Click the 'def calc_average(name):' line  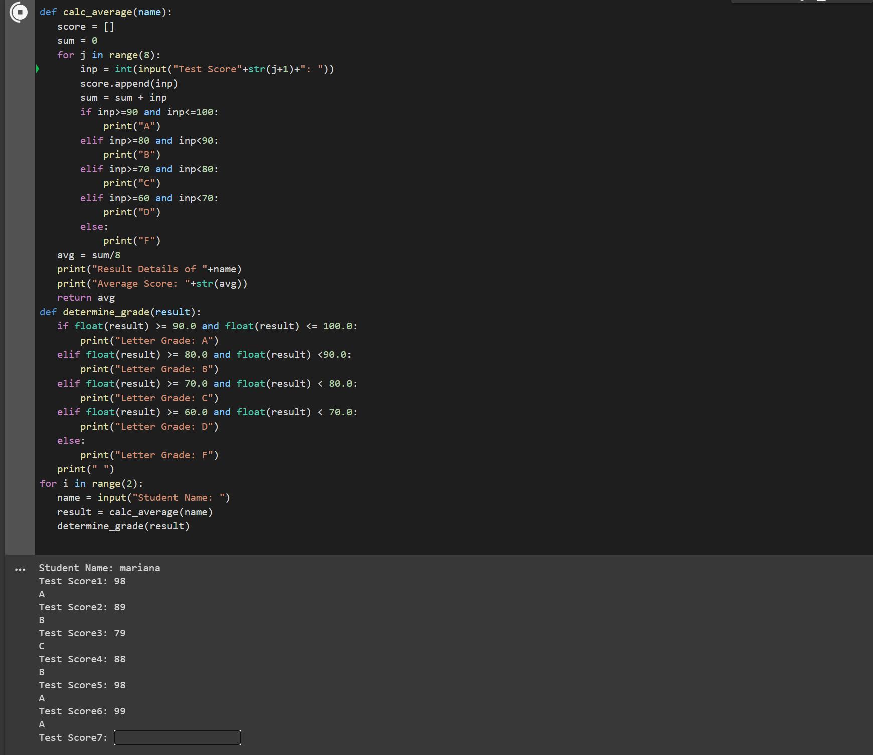pos(105,12)
